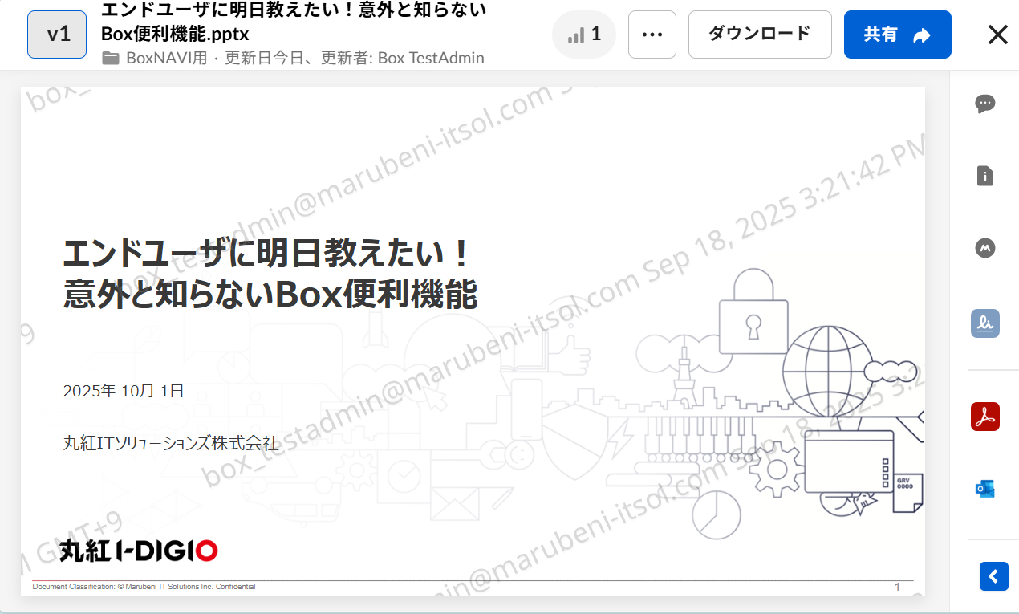Show file details info panel
1019x614 pixels.
[985, 176]
